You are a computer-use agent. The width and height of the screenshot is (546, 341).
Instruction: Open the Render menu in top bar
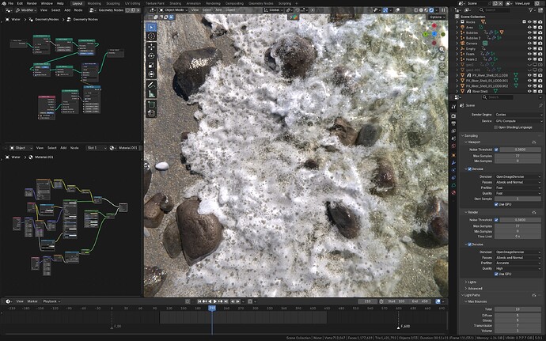click(32, 3)
